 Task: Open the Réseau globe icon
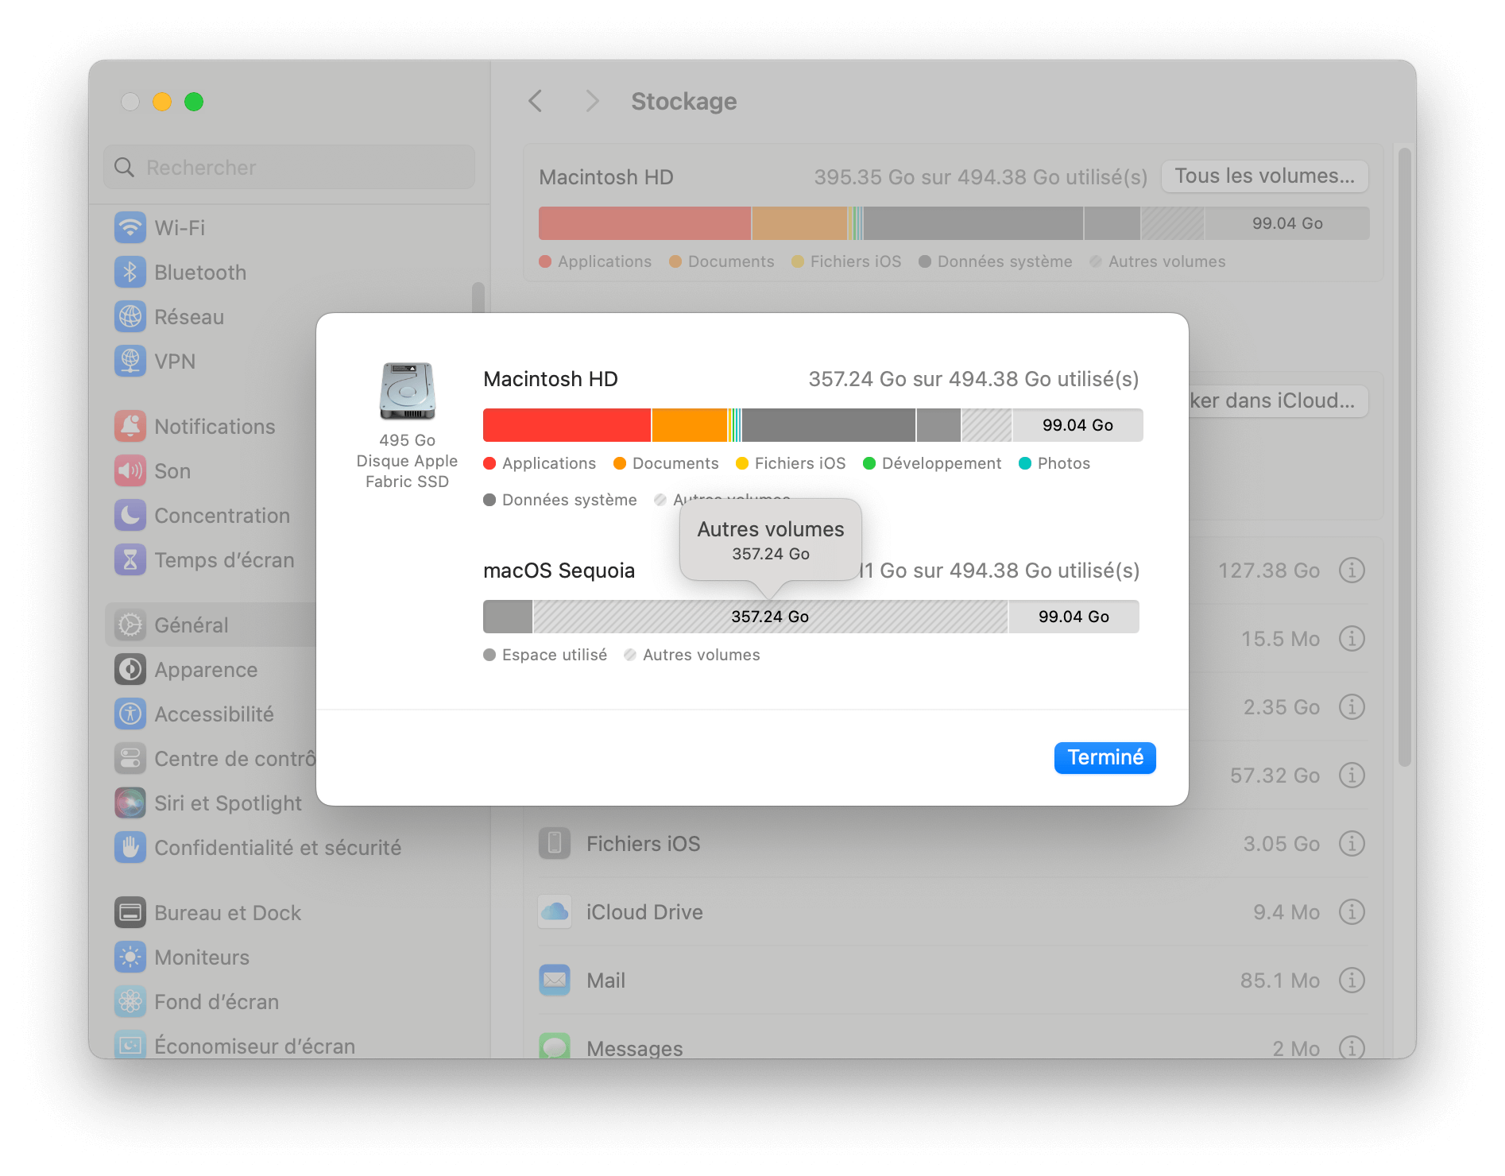[130, 317]
